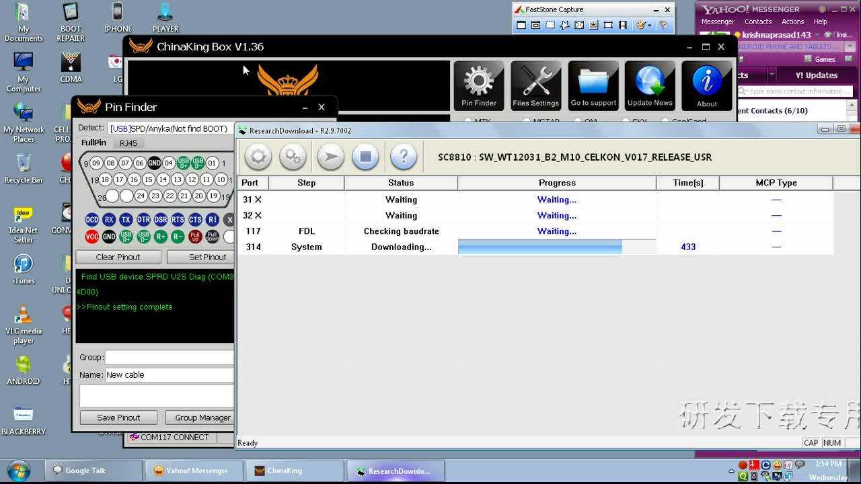Click the Go to support folder icon
This screenshot has height=484, width=861.
tap(593, 85)
